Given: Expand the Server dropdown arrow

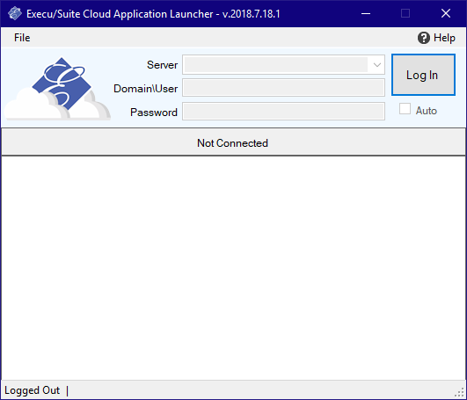Looking at the screenshot, I should (377, 64).
